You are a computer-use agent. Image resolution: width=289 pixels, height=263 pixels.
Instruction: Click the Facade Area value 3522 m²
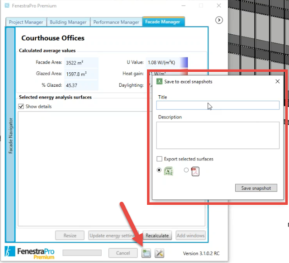[81, 63]
